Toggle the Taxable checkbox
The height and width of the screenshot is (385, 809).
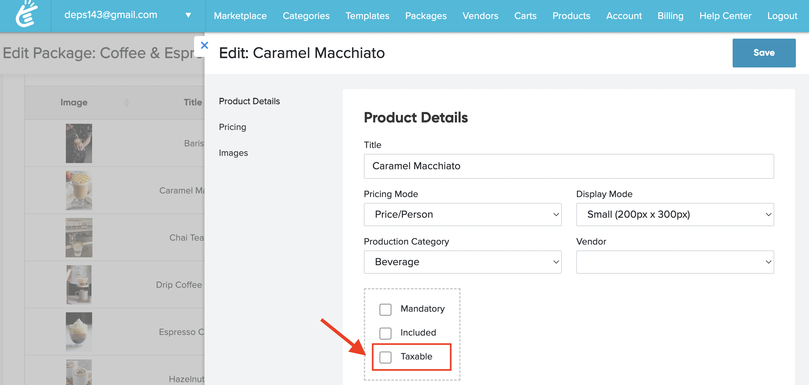pos(385,357)
